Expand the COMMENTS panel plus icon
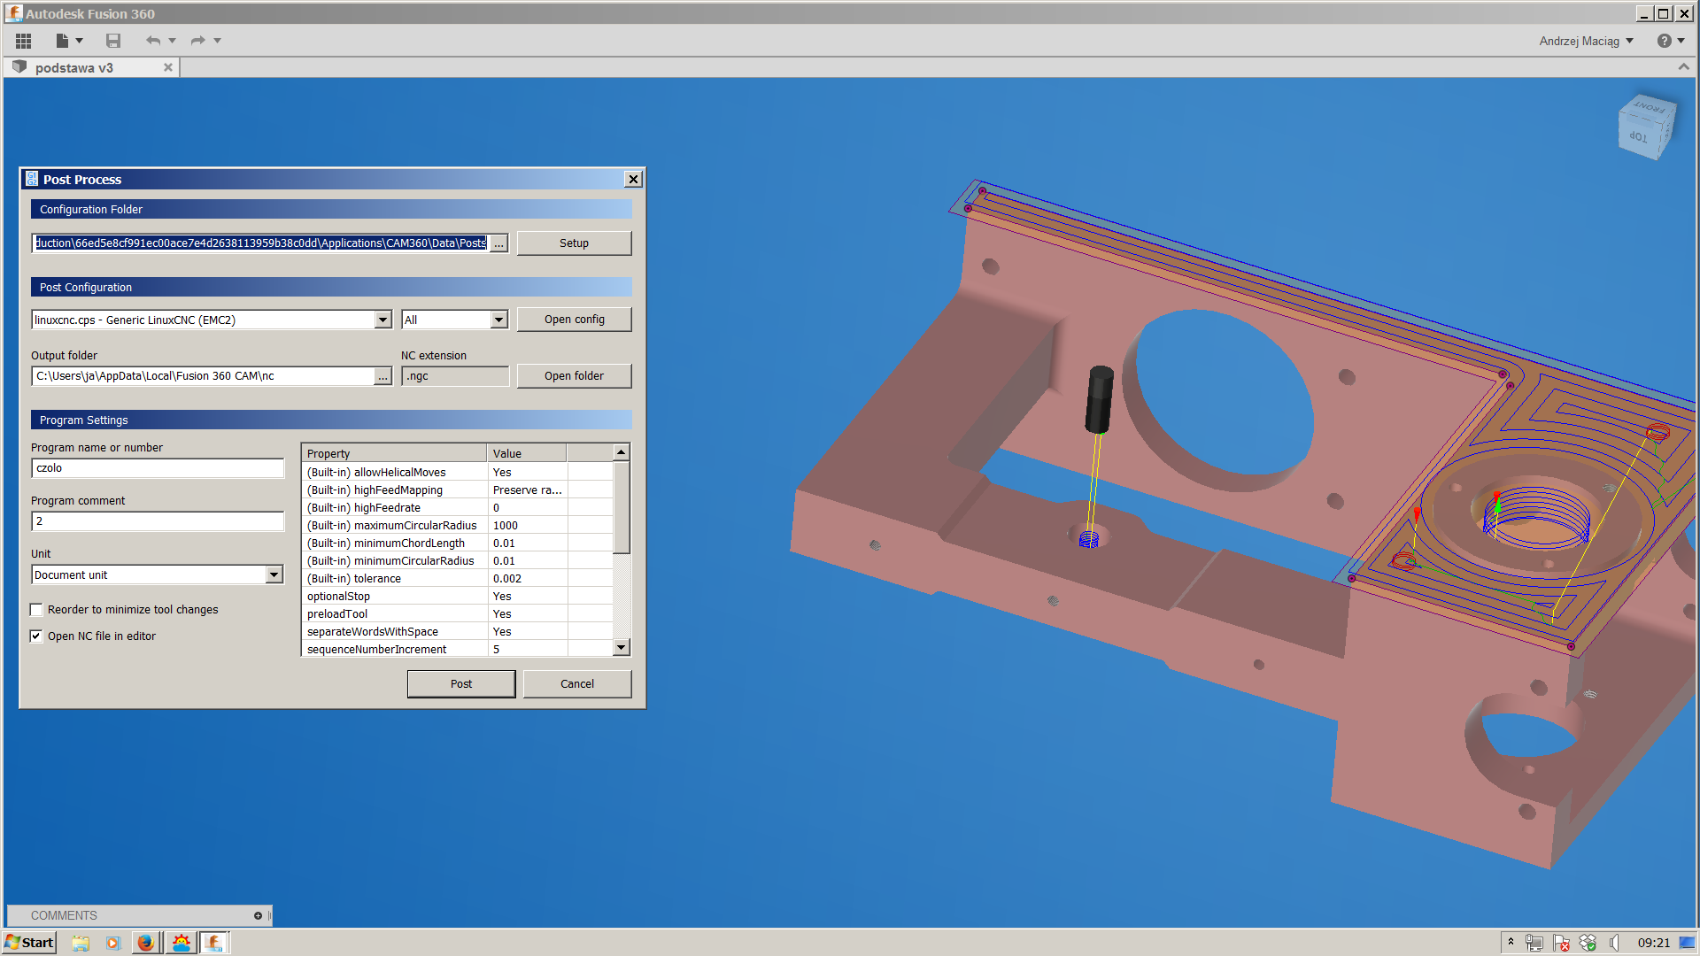Screen dimensions: 1700x956 (258, 916)
